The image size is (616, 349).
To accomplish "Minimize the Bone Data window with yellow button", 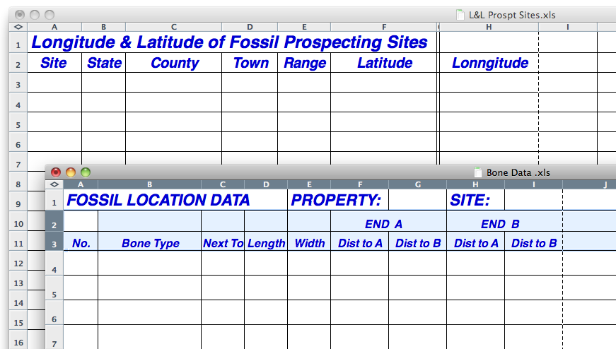I will click(71, 172).
